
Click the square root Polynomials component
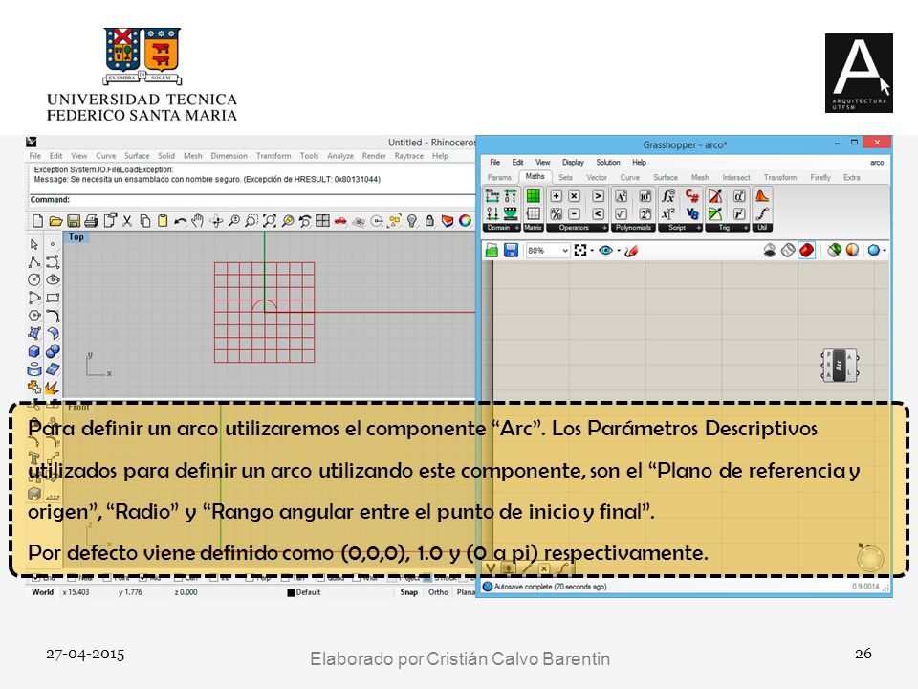(622, 213)
